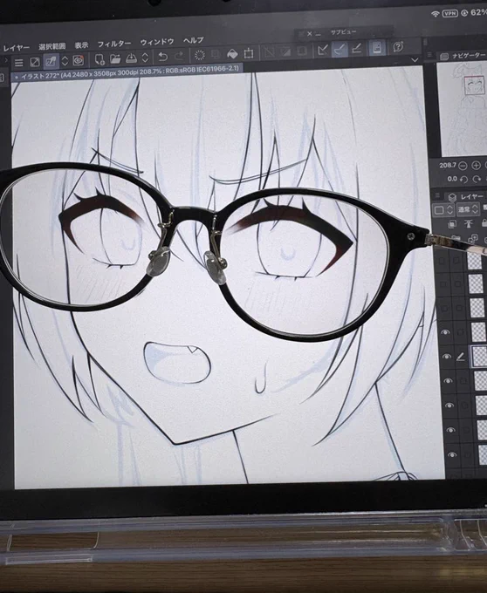Rotate canvas right in Navigator

(x=477, y=180)
